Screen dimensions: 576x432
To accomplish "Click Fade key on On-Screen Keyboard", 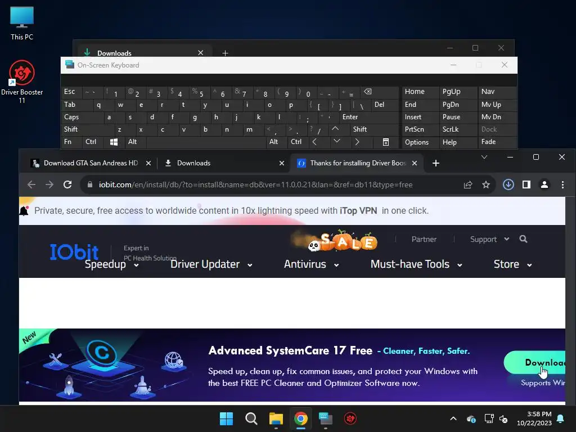I will click(497, 142).
